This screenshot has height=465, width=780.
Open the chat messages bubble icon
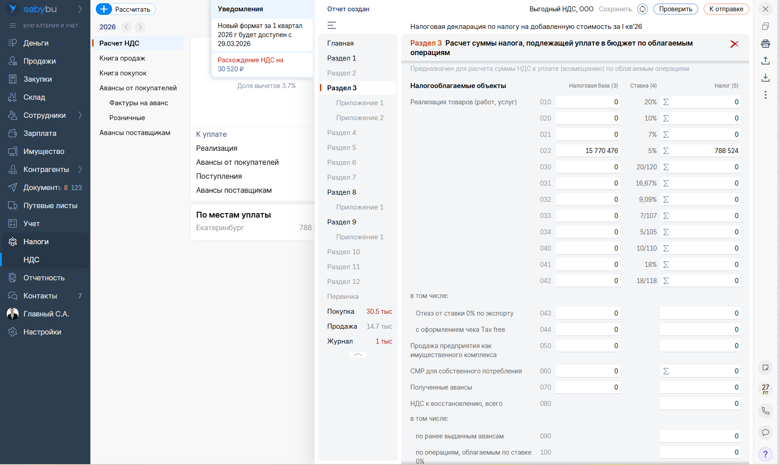(x=765, y=432)
